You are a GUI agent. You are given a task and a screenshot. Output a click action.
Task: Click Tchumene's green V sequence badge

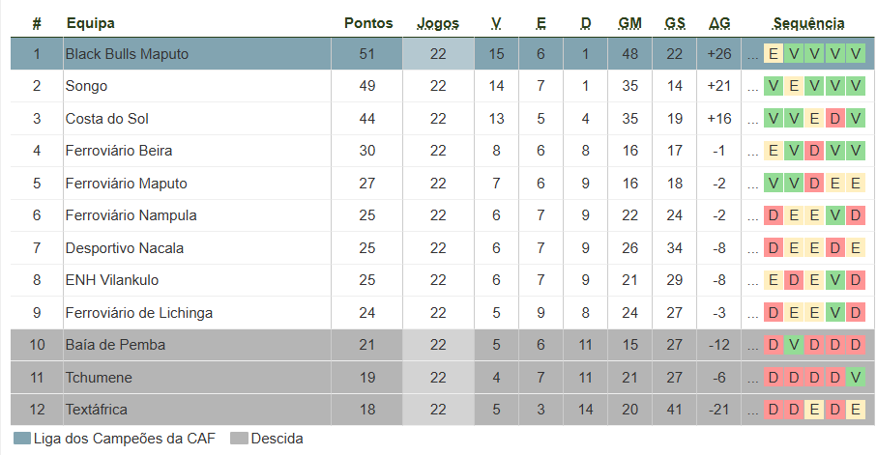(x=855, y=378)
